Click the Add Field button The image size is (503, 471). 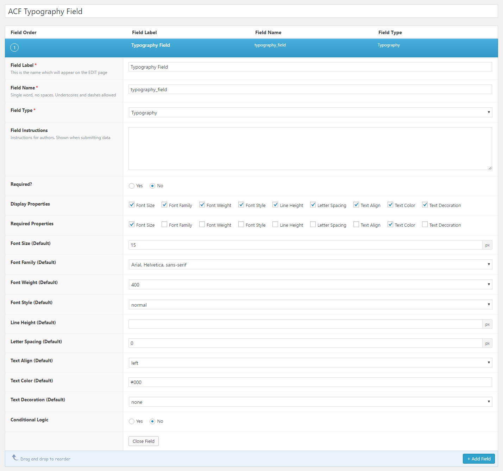(x=479, y=459)
